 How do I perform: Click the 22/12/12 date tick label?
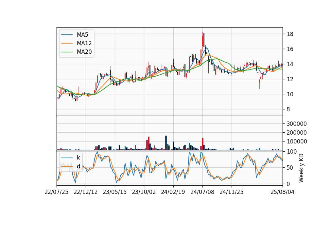86,192
